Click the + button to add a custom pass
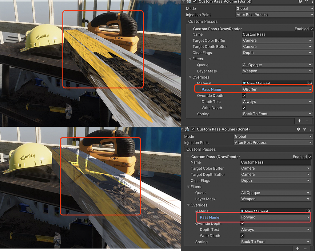 (x=299, y=121)
